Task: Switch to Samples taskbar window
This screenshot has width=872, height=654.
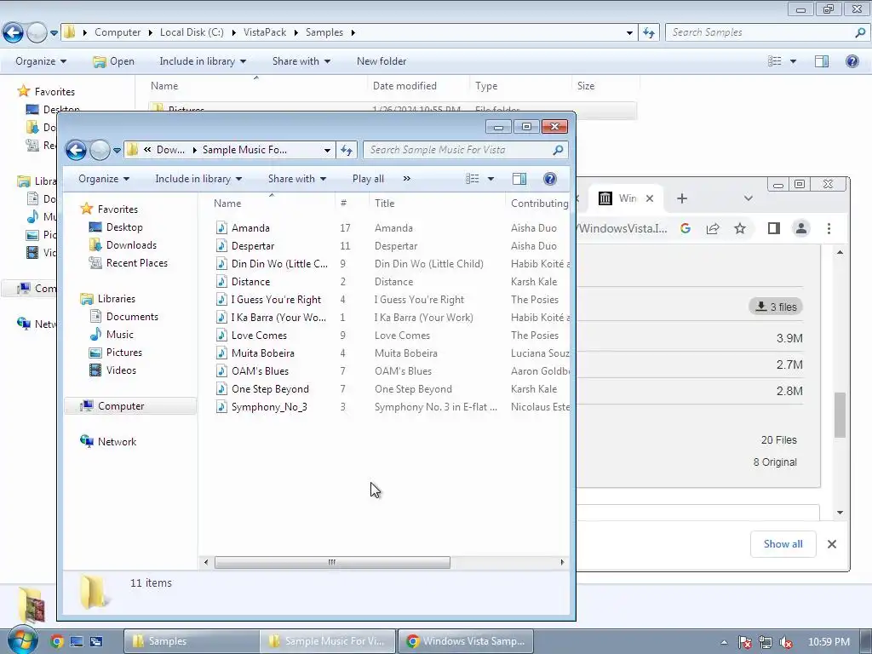Action: click(x=191, y=641)
